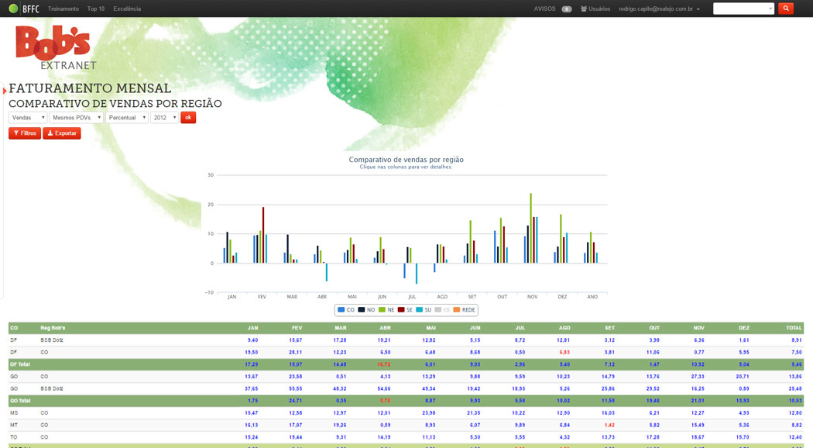The image size is (813, 448).
Task: Click the red 6,83 value in AGO column
Action: tap(564, 353)
